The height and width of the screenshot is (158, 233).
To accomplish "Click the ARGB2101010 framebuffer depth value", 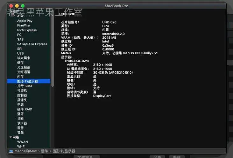I will (113, 73).
